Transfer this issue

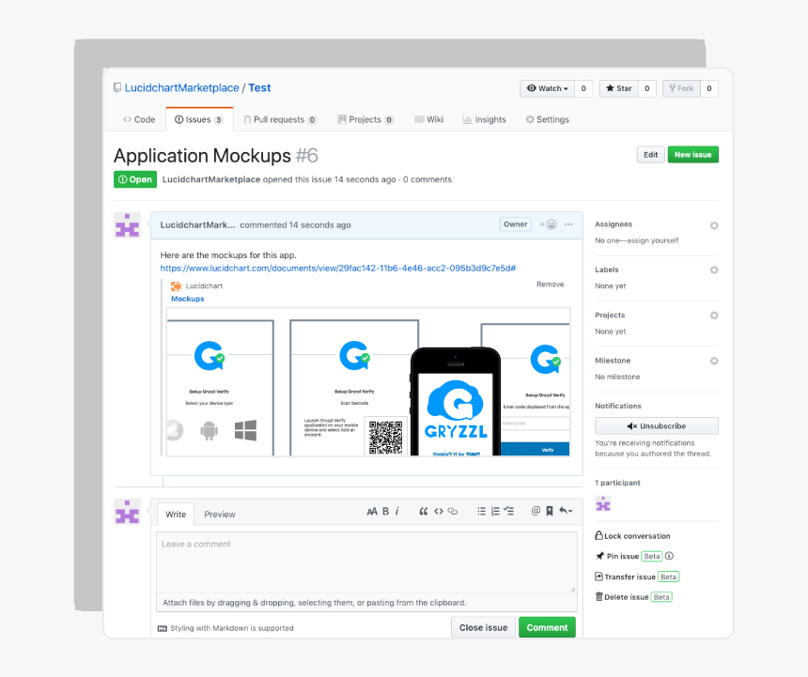[x=626, y=577]
